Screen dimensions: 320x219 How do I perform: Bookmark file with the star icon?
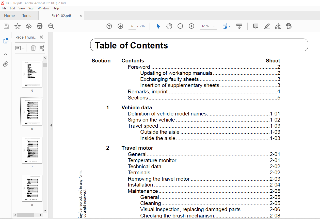(17, 26)
